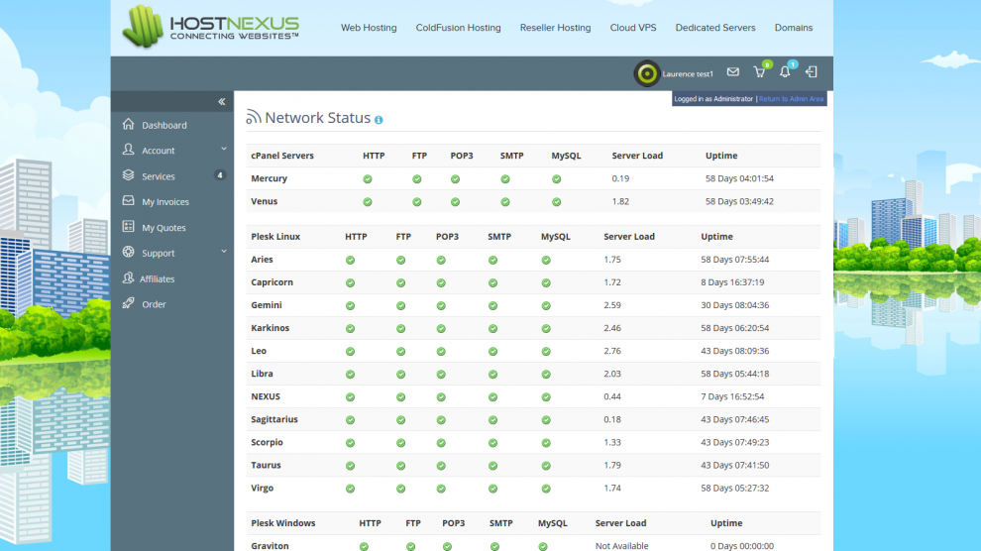Screen dimensions: 981x551
Task: Click the Services stack icon
Action: [128, 175]
